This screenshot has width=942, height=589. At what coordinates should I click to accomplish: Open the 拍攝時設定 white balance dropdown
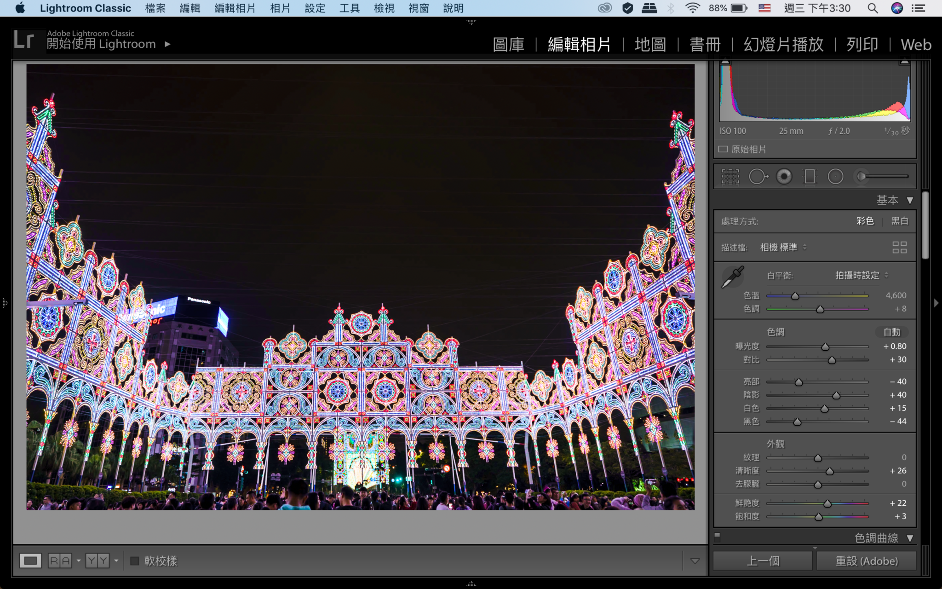pyautogui.click(x=862, y=275)
